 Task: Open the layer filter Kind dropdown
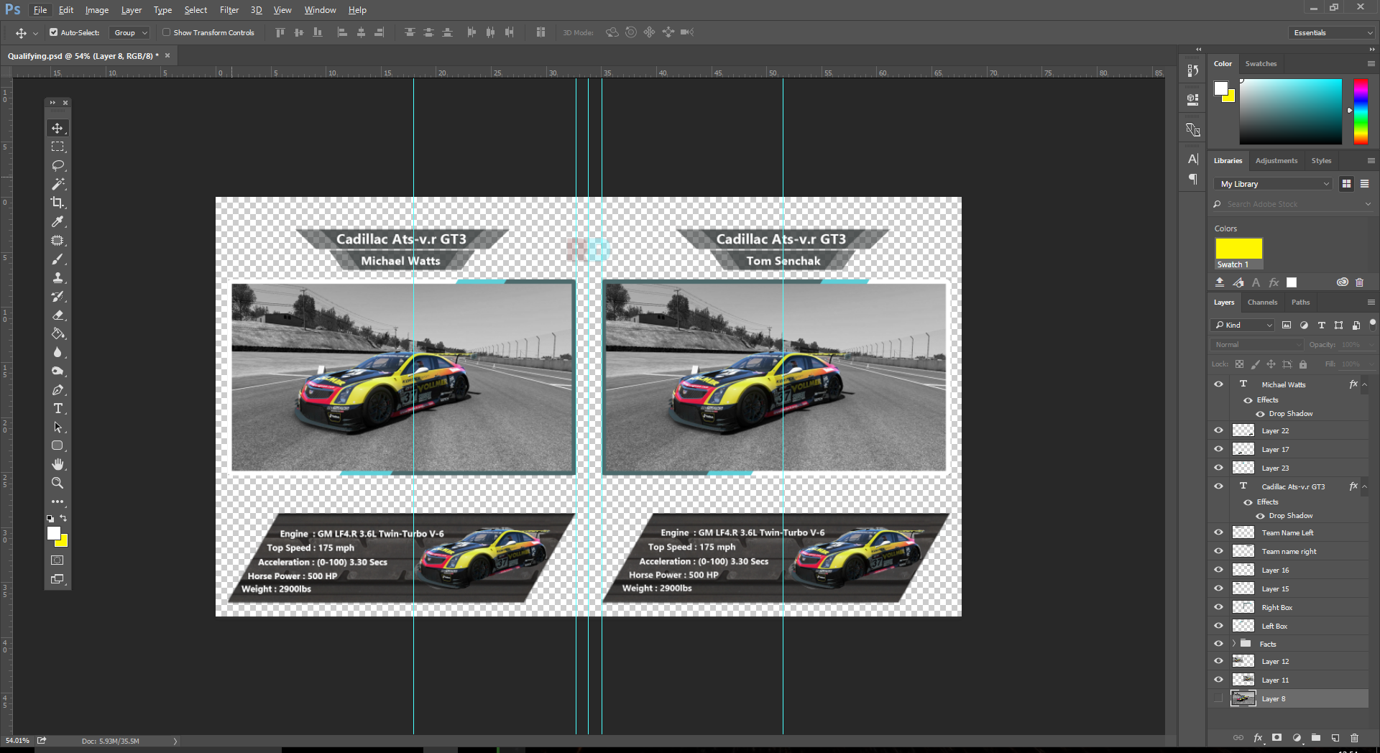1243,325
